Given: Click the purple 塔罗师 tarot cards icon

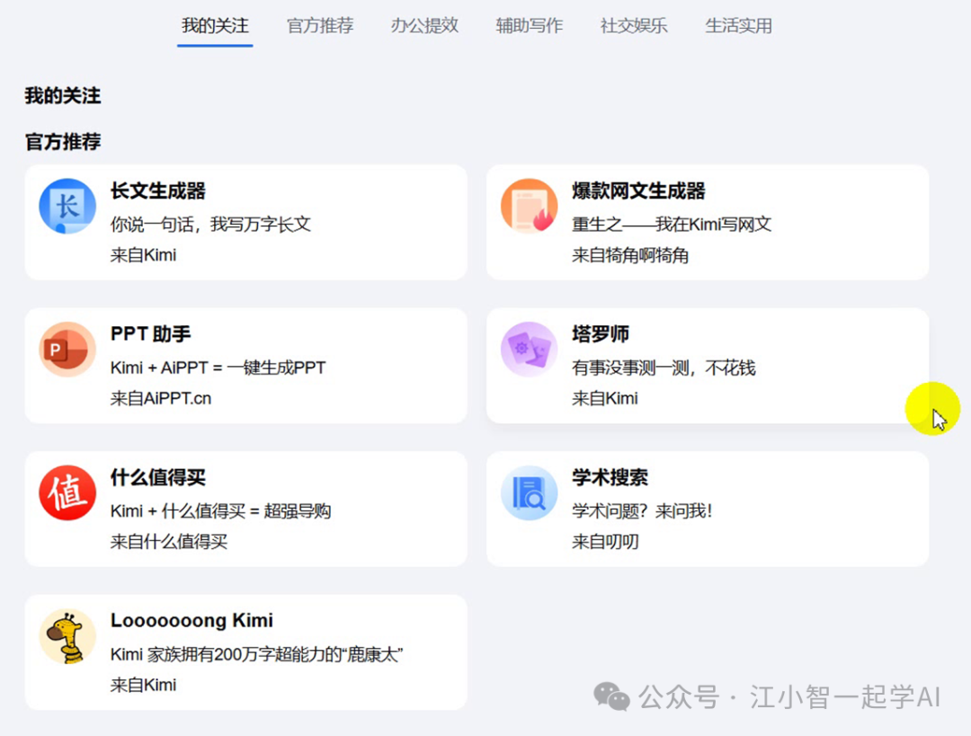Looking at the screenshot, I should pyautogui.click(x=529, y=349).
